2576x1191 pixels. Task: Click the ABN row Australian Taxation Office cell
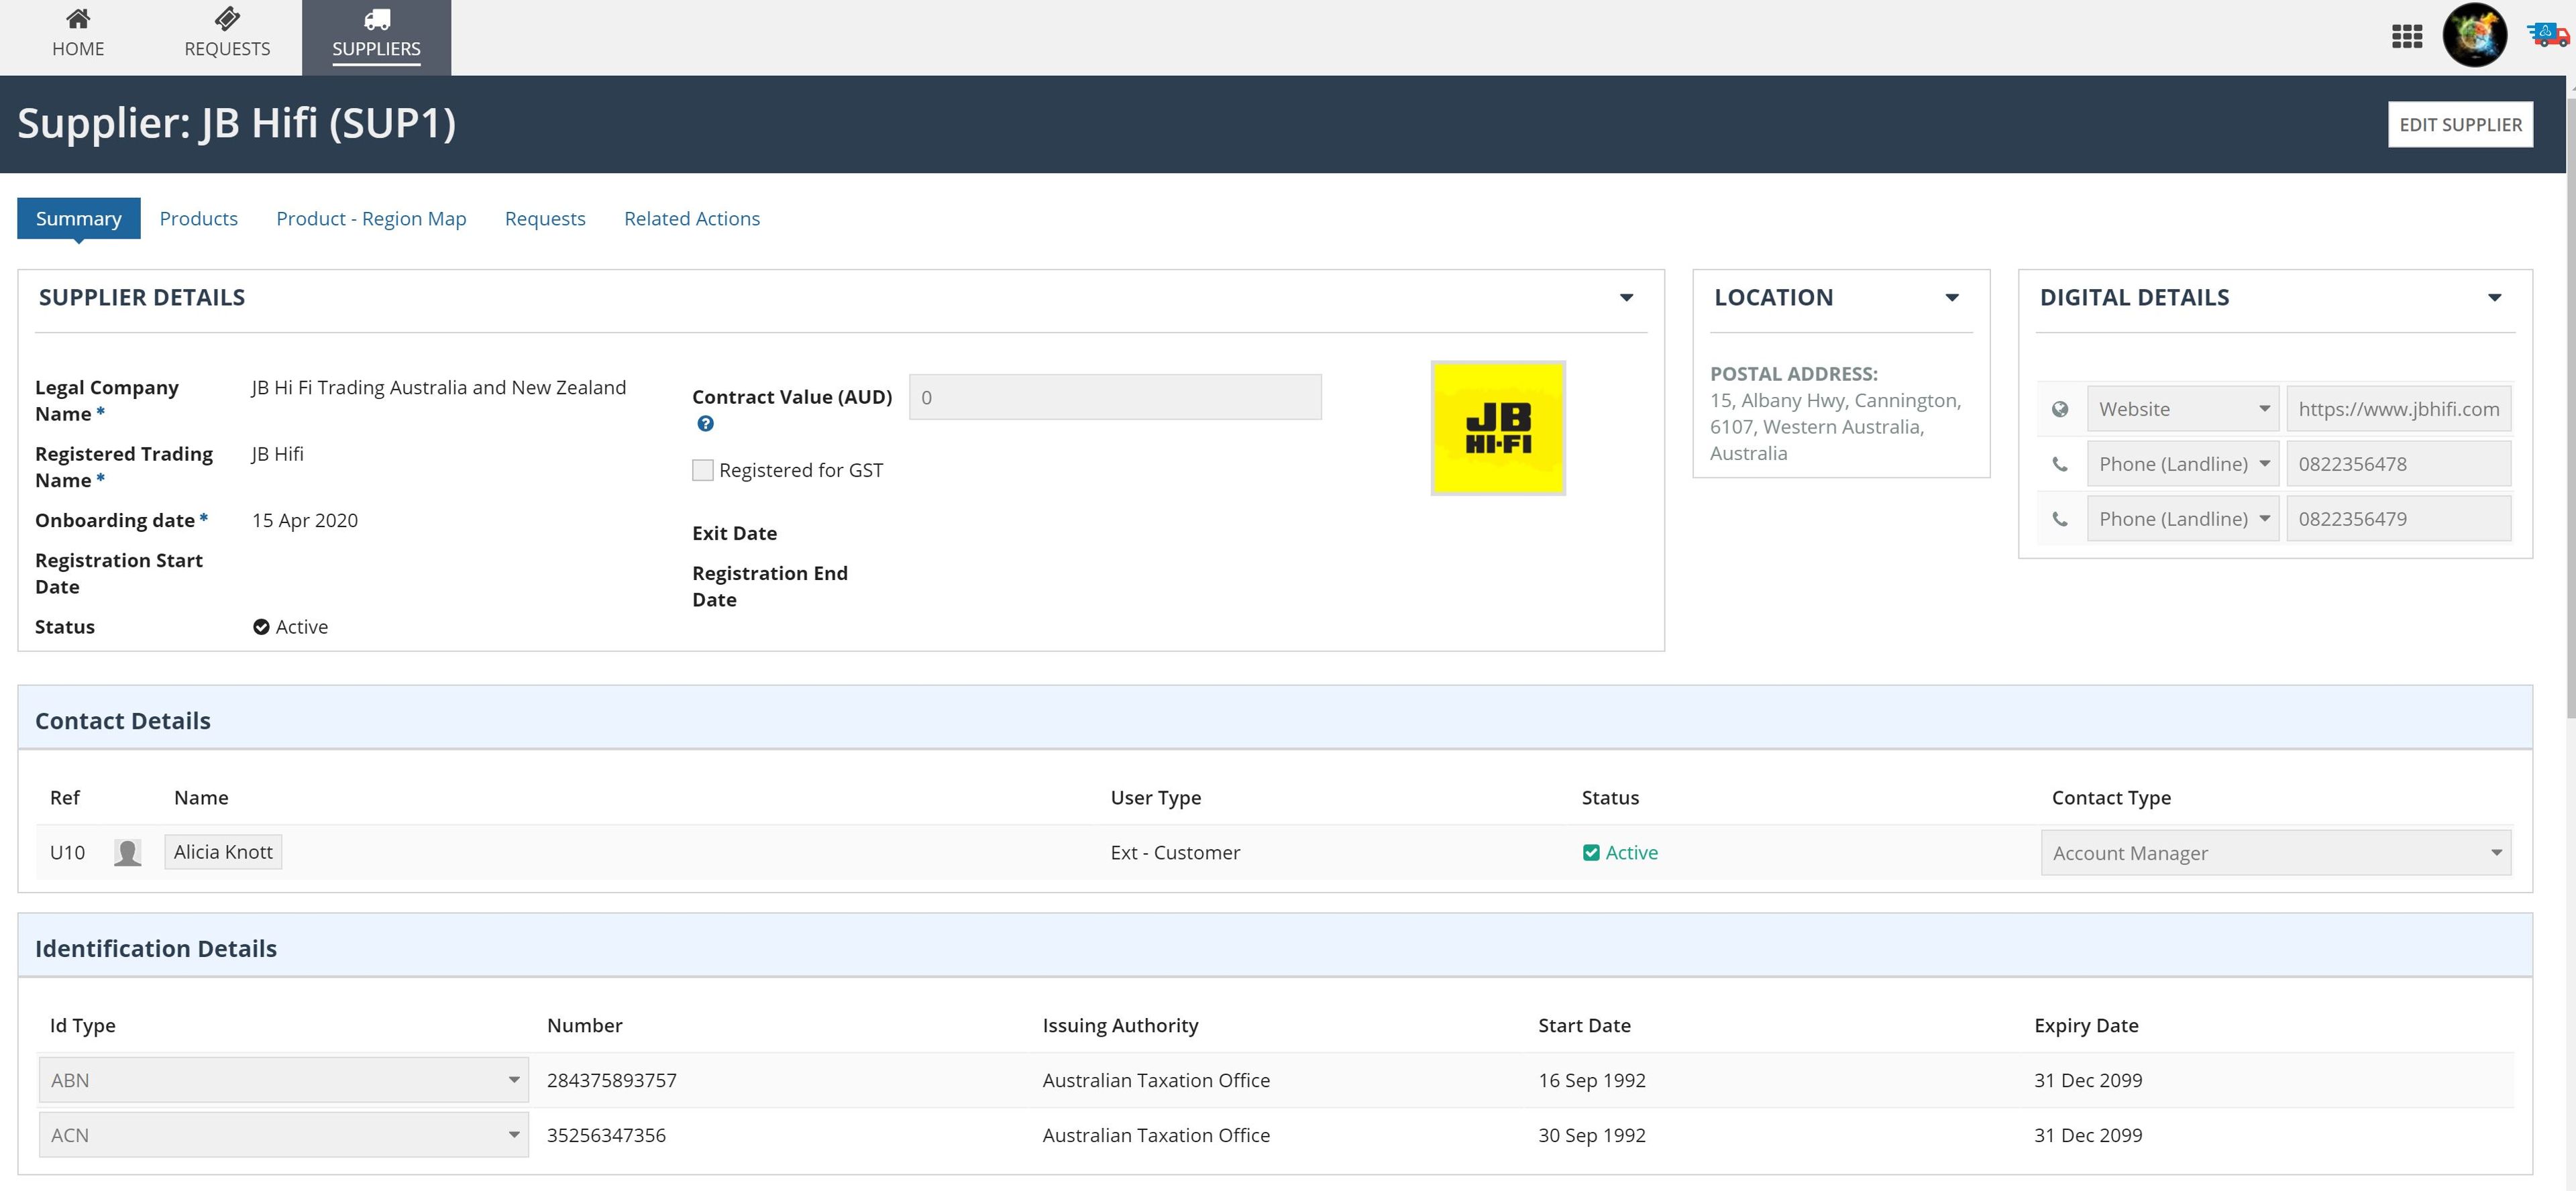1156,1080
